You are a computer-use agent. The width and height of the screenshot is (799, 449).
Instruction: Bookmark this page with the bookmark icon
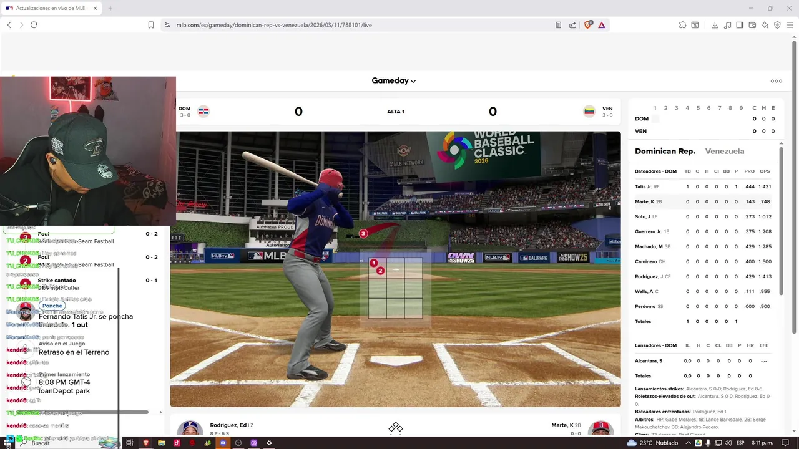click(151, 25)
